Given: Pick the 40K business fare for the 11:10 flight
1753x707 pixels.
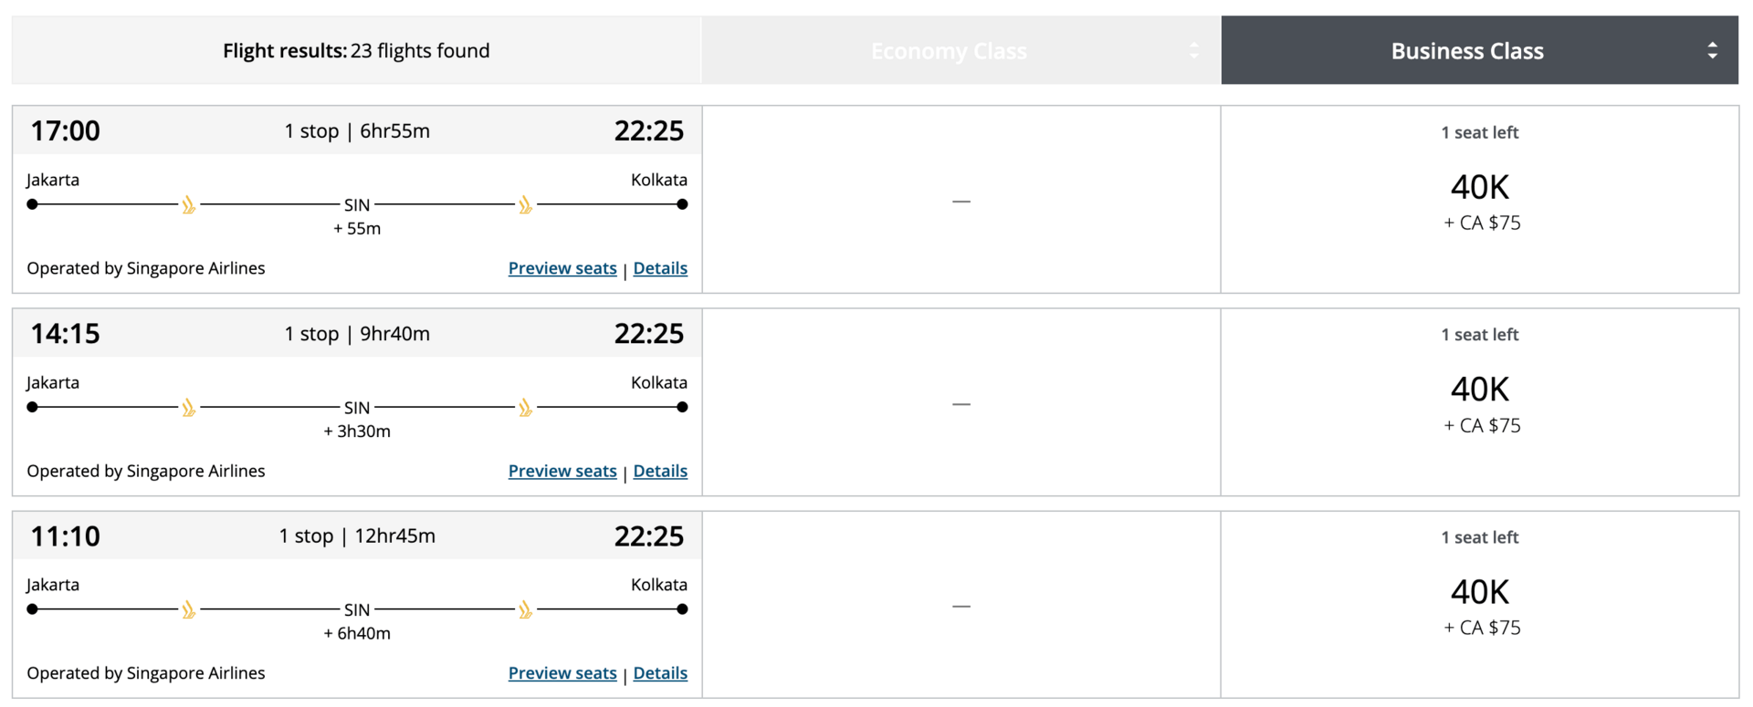Looking at the screenshot, I should pos(1480,593).
